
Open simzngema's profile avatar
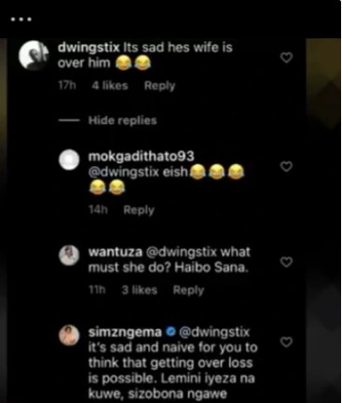coord(69,335)
